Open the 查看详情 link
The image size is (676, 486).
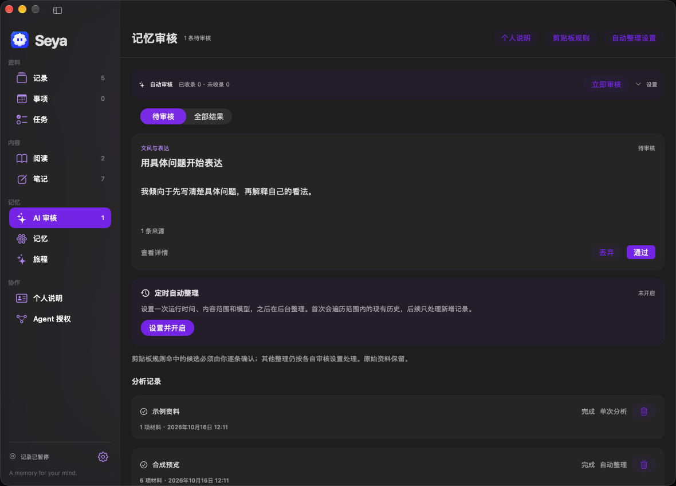tap(154, 253)
